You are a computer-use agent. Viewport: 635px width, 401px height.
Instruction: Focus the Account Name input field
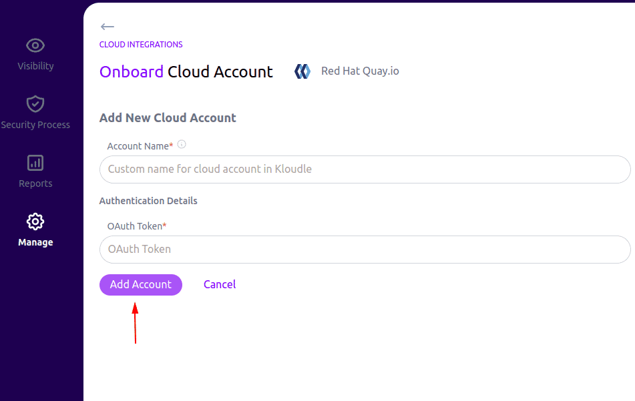tap(365, 169)
